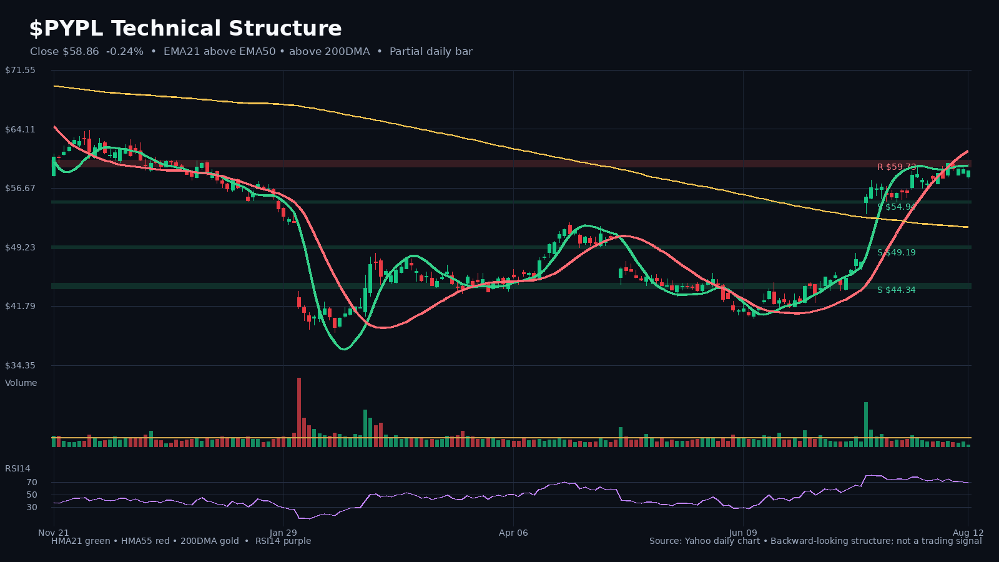The height and width of the screenshot is (562, 999).
Task: Click the tall green volume spike in late July
Action: [866, 425]
